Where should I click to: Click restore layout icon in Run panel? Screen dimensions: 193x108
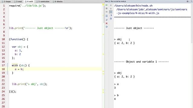click(106, 16)
